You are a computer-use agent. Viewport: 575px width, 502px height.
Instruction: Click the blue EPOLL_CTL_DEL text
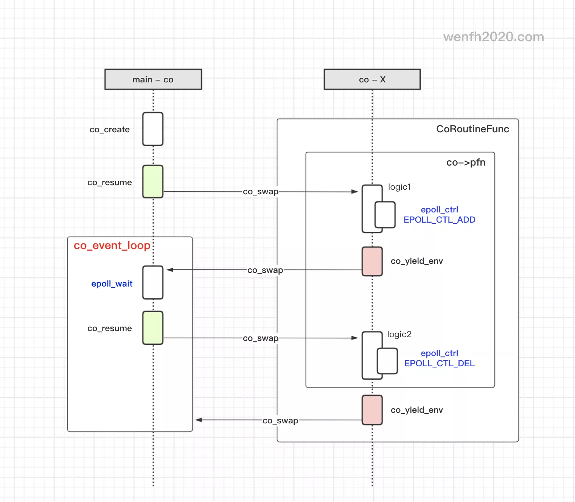pyautogui.click(x=439, y=363)
